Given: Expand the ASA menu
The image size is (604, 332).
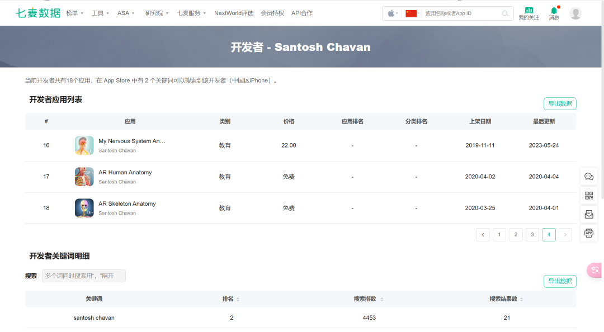Looking at the screenshot, I should point(126,13).
